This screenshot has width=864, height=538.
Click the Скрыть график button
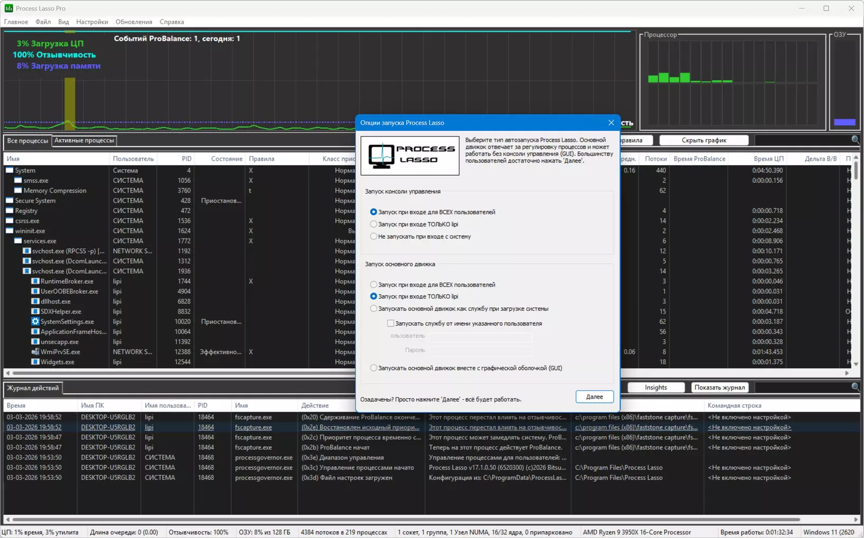pyautogui.click(x=703, y=140)
